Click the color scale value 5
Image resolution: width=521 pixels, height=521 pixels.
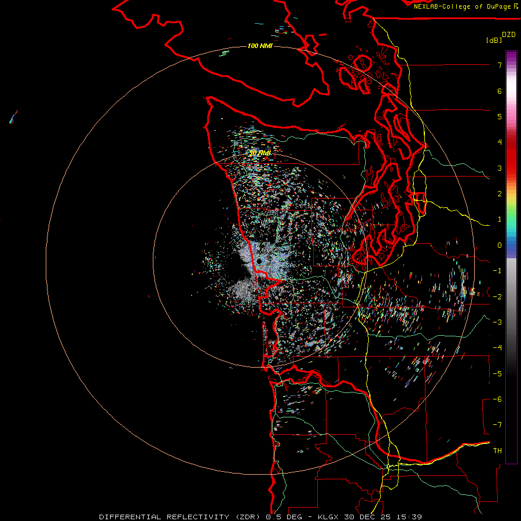pos(500,116)
